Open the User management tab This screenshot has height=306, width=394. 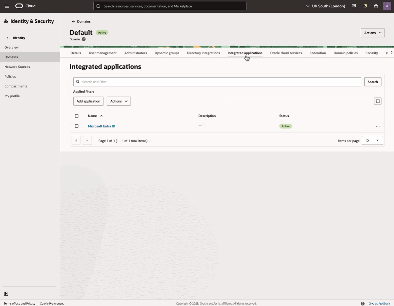click(x=102, y=53)
